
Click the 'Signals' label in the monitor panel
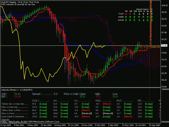click(x=5, y=120)
